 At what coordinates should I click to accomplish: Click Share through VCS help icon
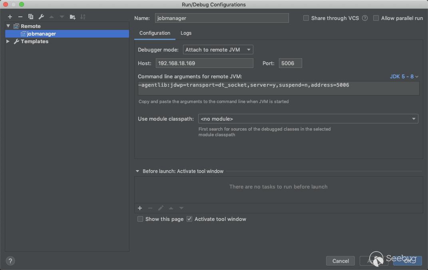(364, 18)
